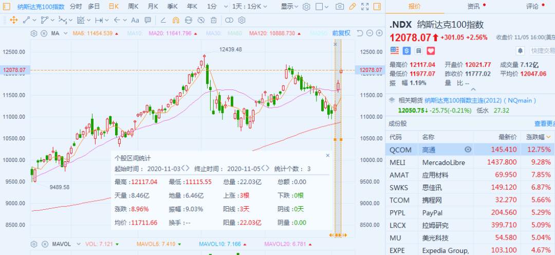
Task: Open the 资讯 news tab
Action: 473,6
